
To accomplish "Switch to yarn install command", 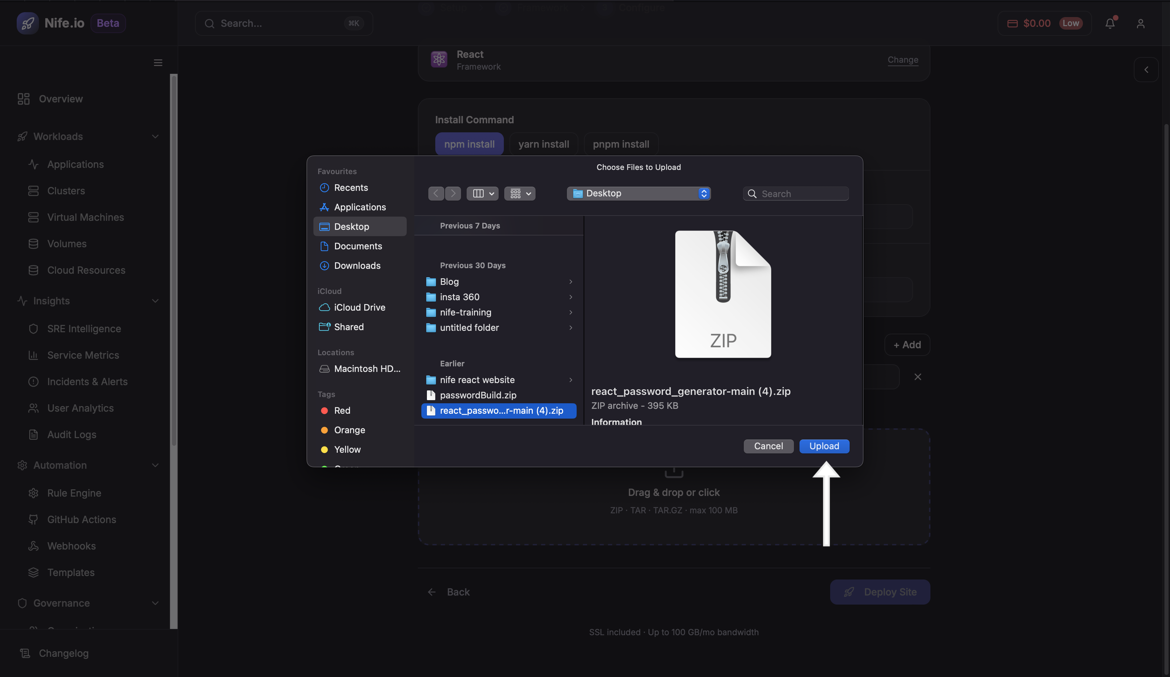I will (x=543, y=144).
